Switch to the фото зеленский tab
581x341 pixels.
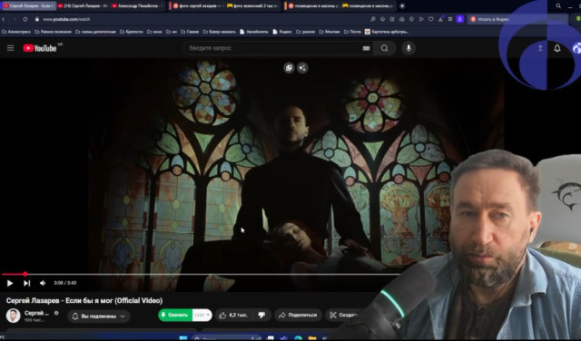click(x=252, y=6)
